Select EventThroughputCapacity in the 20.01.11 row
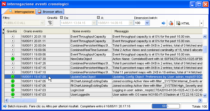210x111 pixels. tap(91, 41)
